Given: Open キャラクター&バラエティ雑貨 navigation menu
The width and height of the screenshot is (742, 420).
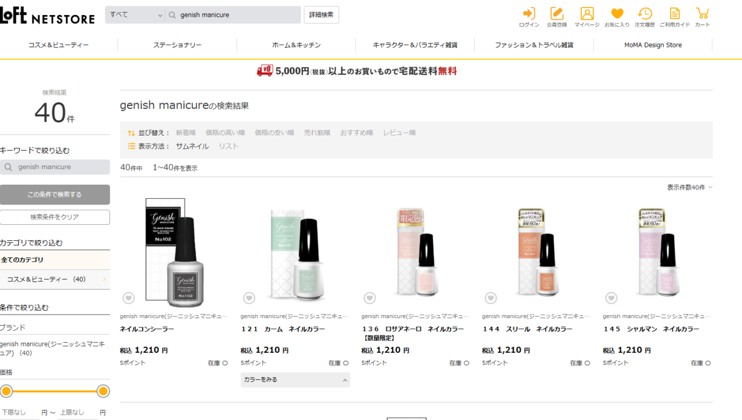Looking at the screenshot, I should click(415, 45).
